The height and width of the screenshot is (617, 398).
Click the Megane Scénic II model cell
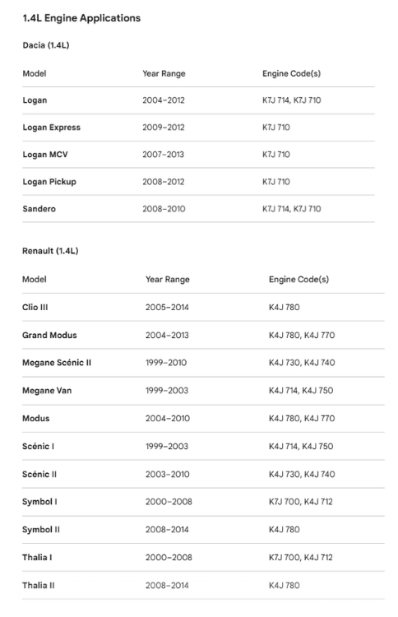click(57, 363)
